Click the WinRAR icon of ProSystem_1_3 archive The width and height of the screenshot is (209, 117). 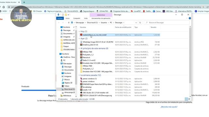coord(81,55)
